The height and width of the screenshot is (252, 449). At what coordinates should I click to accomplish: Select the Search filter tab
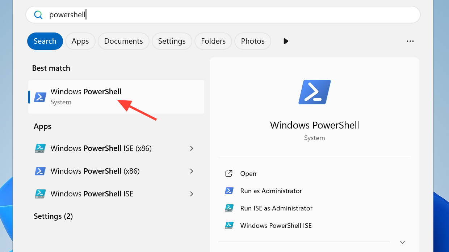[x=45, y=41]
